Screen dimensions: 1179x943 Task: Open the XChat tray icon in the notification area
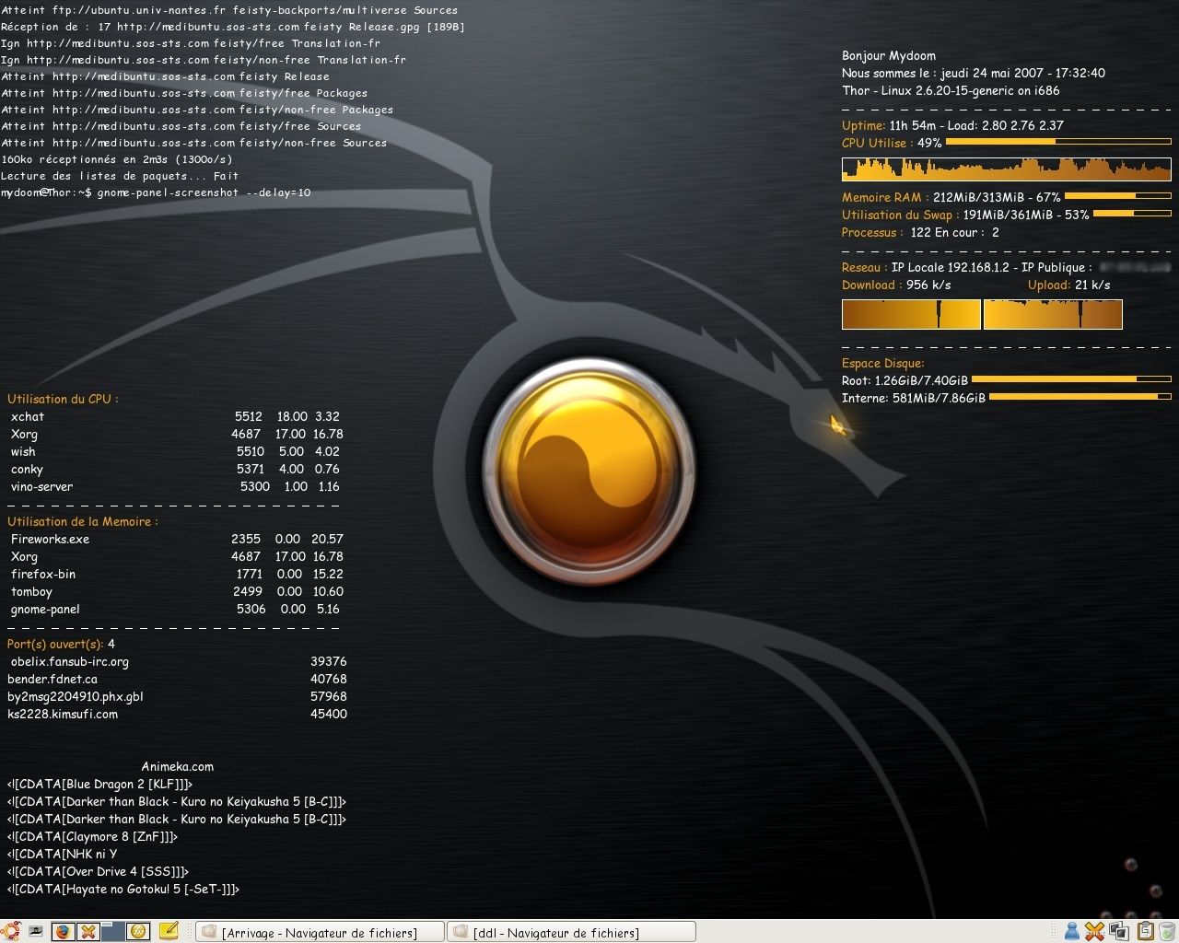(1094, 931)
